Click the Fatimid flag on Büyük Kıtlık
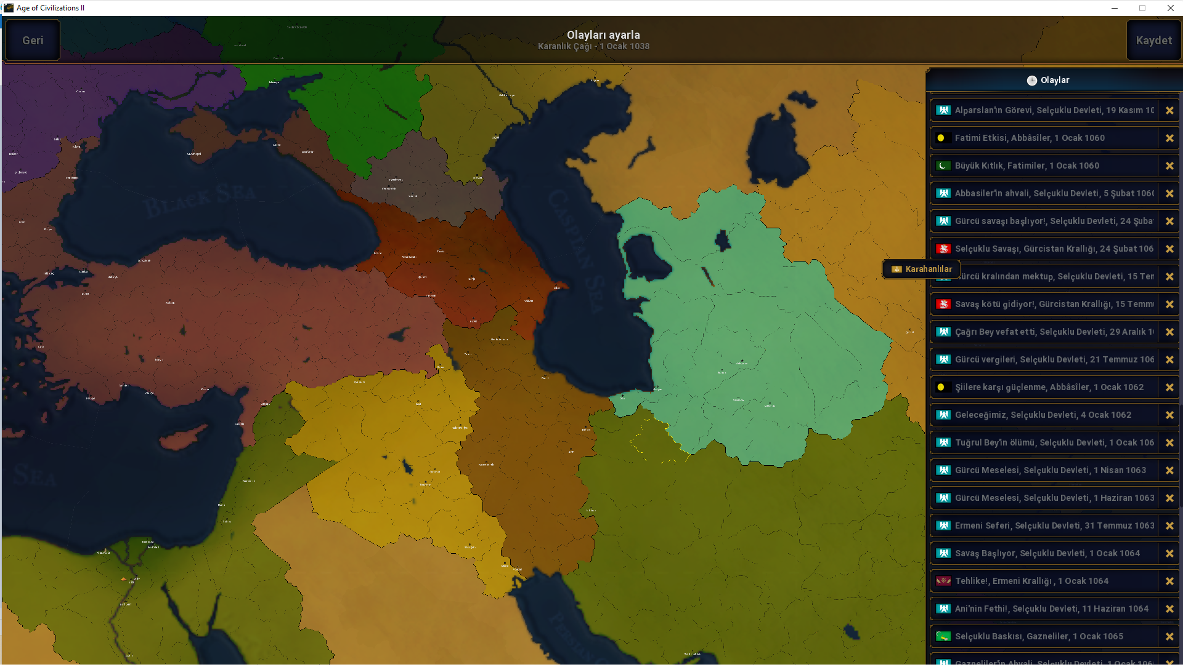 [943, 166]
